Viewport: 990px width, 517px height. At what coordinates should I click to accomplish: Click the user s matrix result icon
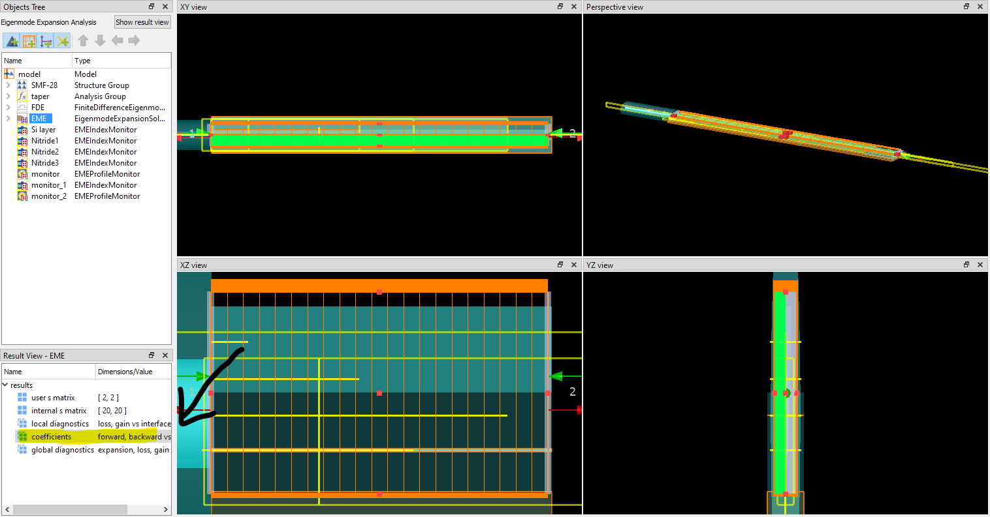[x=22, y=398]
